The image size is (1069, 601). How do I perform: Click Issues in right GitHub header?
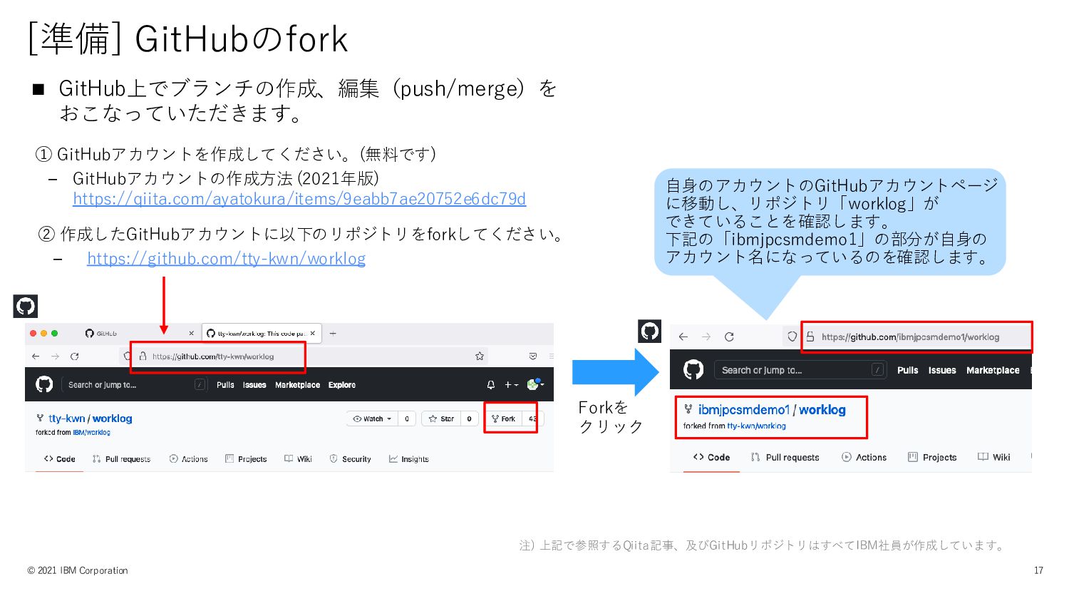coord(942,370)
